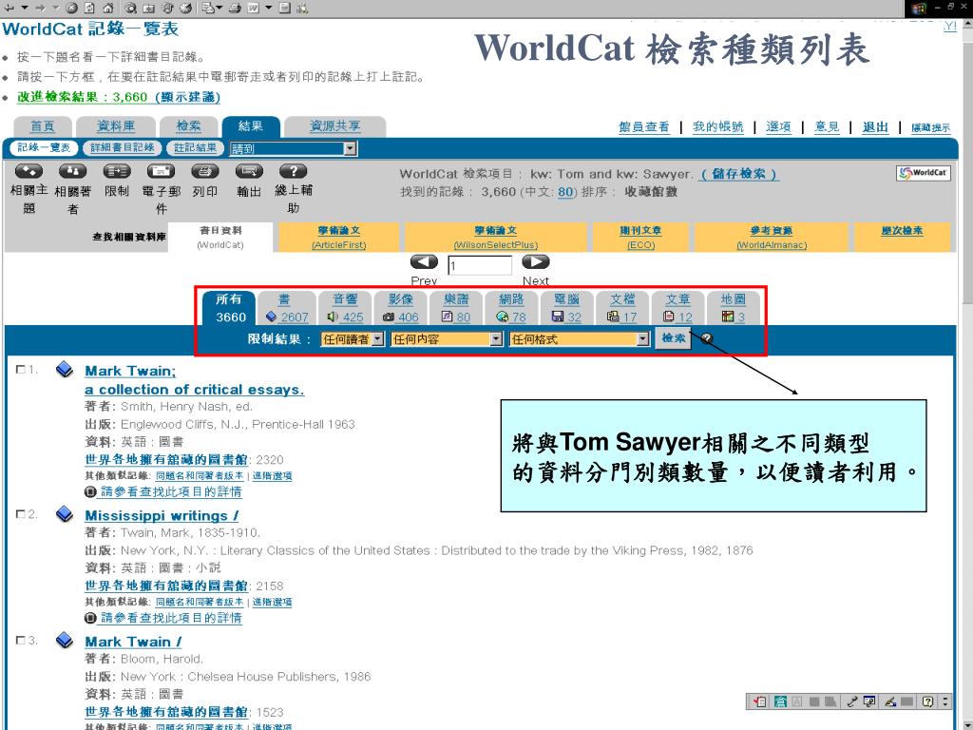
Task: Select the 網路 78 type tab
Action: (510, 308)
